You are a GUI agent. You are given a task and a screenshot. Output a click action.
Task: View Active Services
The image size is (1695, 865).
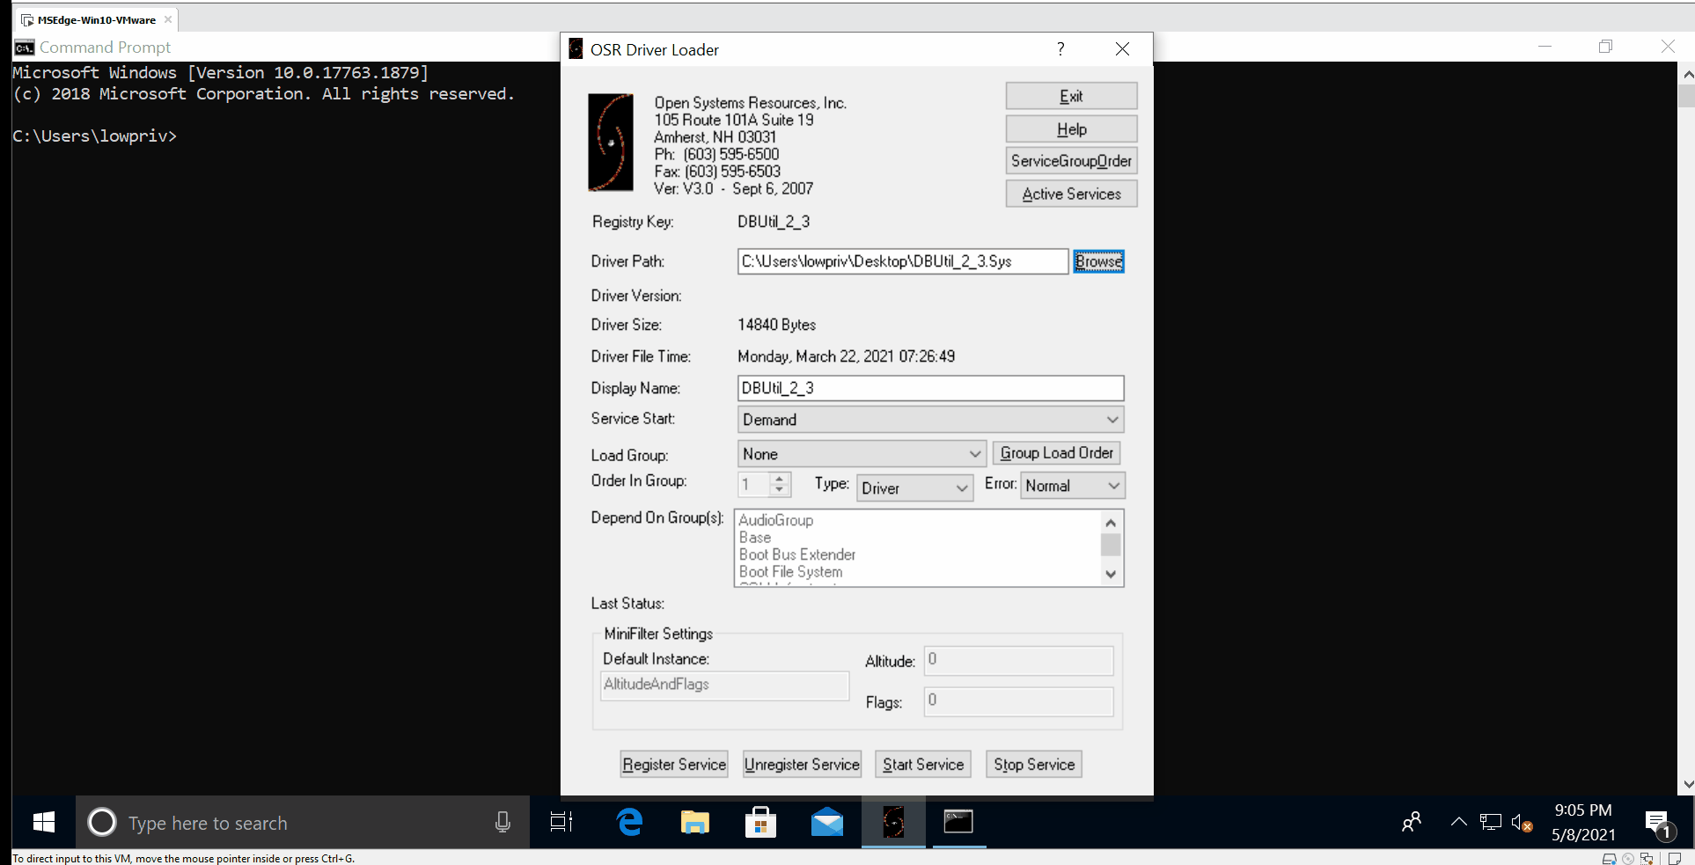[1071, 194]
